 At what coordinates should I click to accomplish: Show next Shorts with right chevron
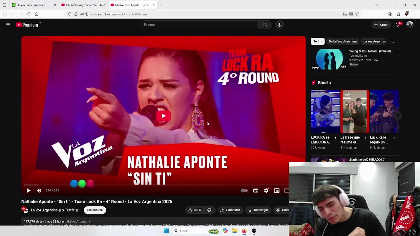[x=398, y=116]
